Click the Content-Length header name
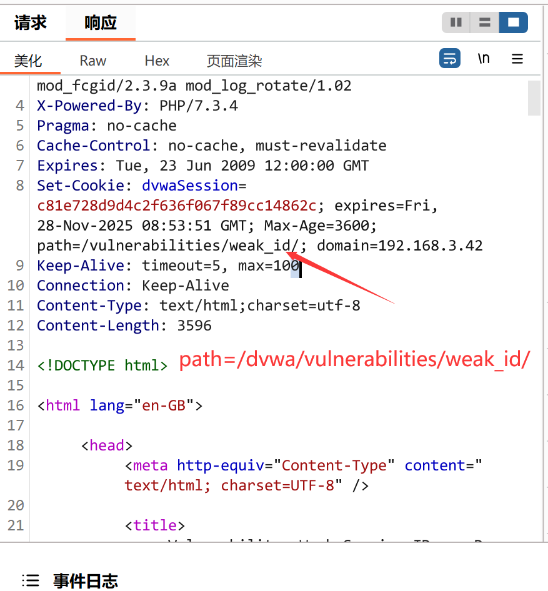The image size is (548, 591). (x=98, y=325)
